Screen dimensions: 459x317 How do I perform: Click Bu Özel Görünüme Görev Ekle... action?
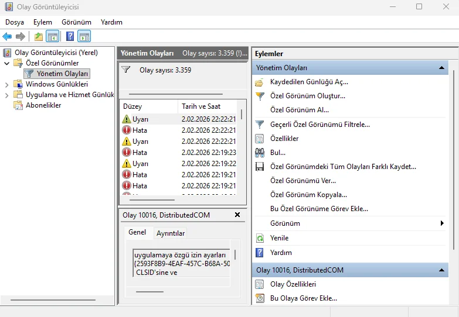click(319, 209)
